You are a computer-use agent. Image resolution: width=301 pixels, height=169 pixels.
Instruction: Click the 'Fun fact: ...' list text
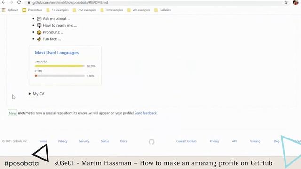tap(51, 39)
